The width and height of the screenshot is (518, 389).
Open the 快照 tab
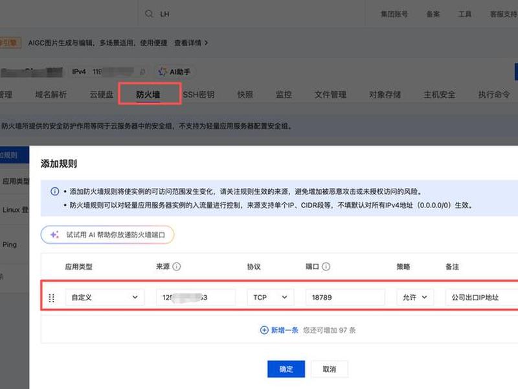coord(245,95)
